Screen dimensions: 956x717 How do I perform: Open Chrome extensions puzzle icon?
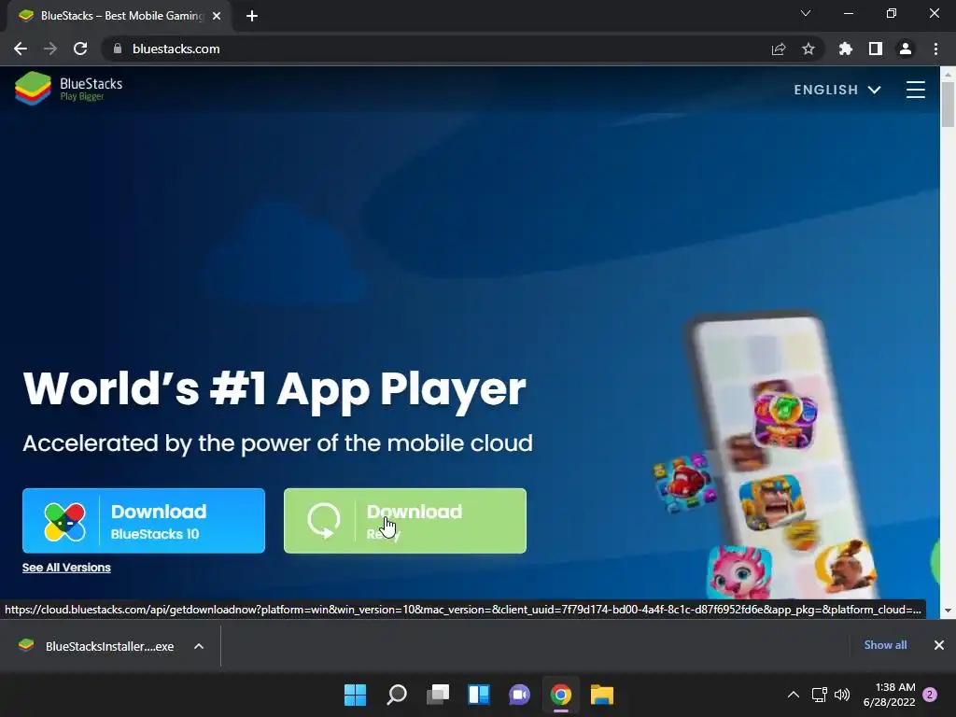846,49
